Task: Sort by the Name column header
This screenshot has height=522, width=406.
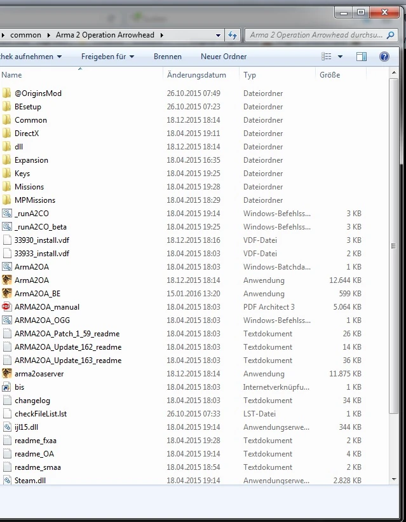Action: pyautogui.click(x=81, y=75)
